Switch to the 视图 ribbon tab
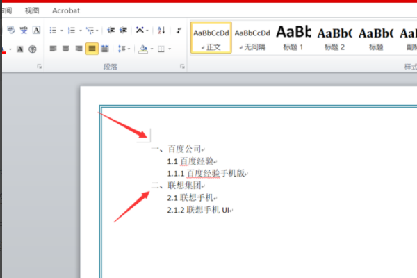 pyautogui.click(x=32, y=10)
